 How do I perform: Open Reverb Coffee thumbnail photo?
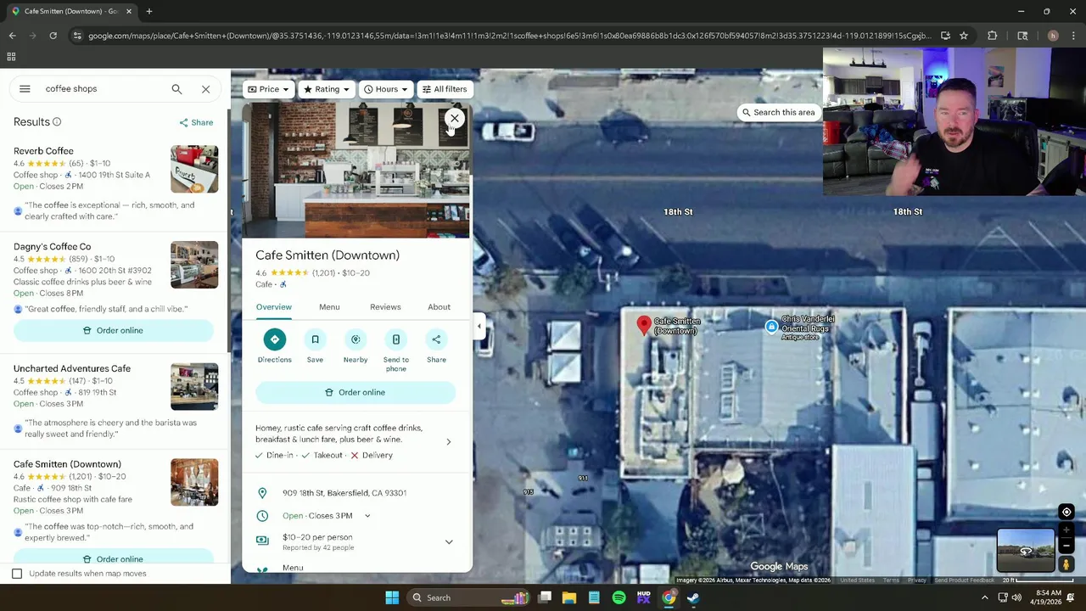194,169
